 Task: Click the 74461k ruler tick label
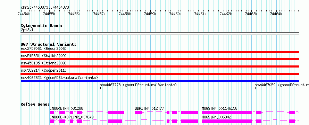pyautogui.click(x=200, y=14)
